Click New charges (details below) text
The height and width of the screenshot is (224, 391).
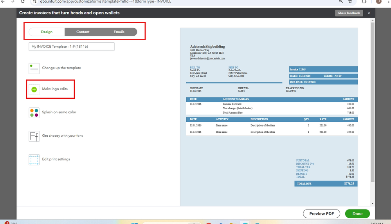pyautogui.click(x=238, y=108)
